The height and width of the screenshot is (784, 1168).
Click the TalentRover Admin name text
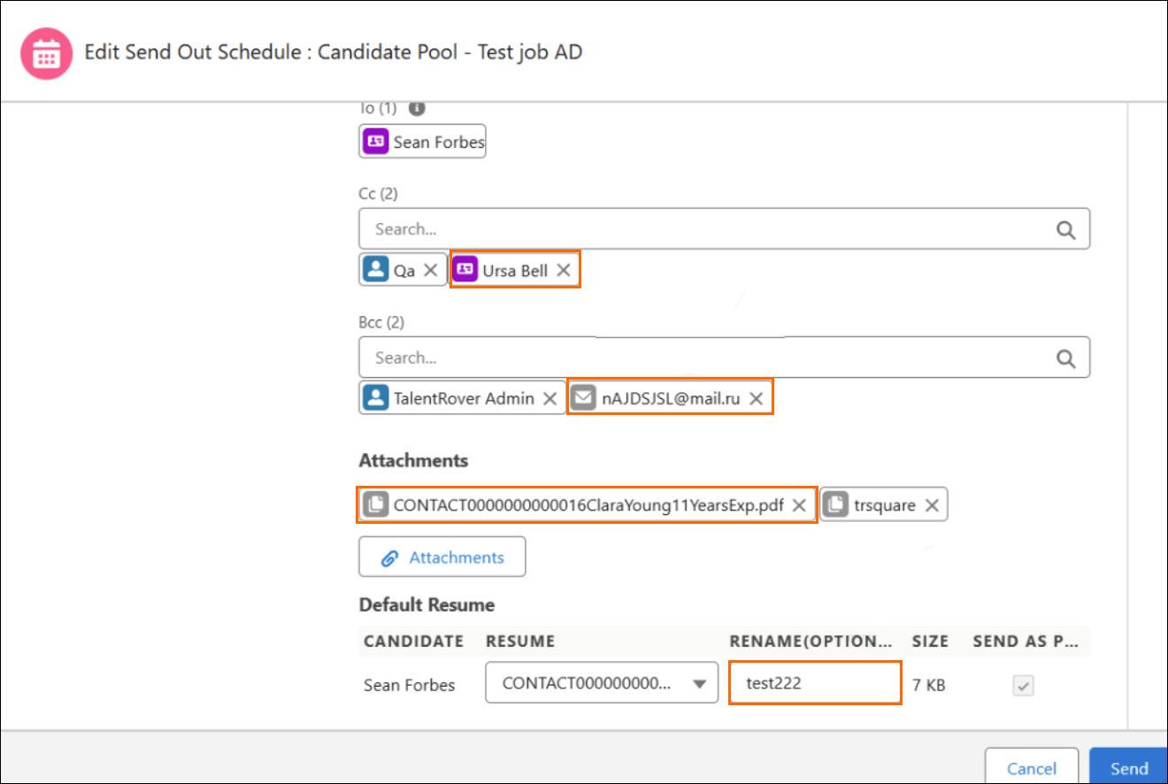tap(465, 398)
